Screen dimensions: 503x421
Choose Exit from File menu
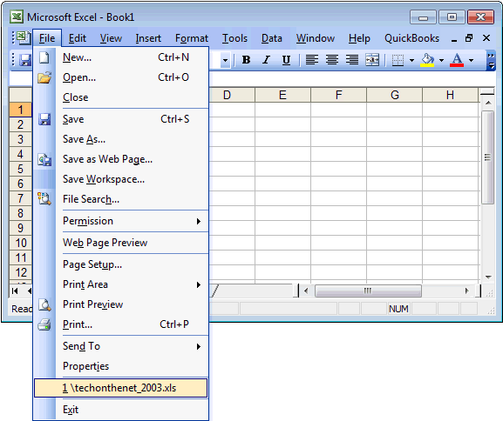point(121,410)
